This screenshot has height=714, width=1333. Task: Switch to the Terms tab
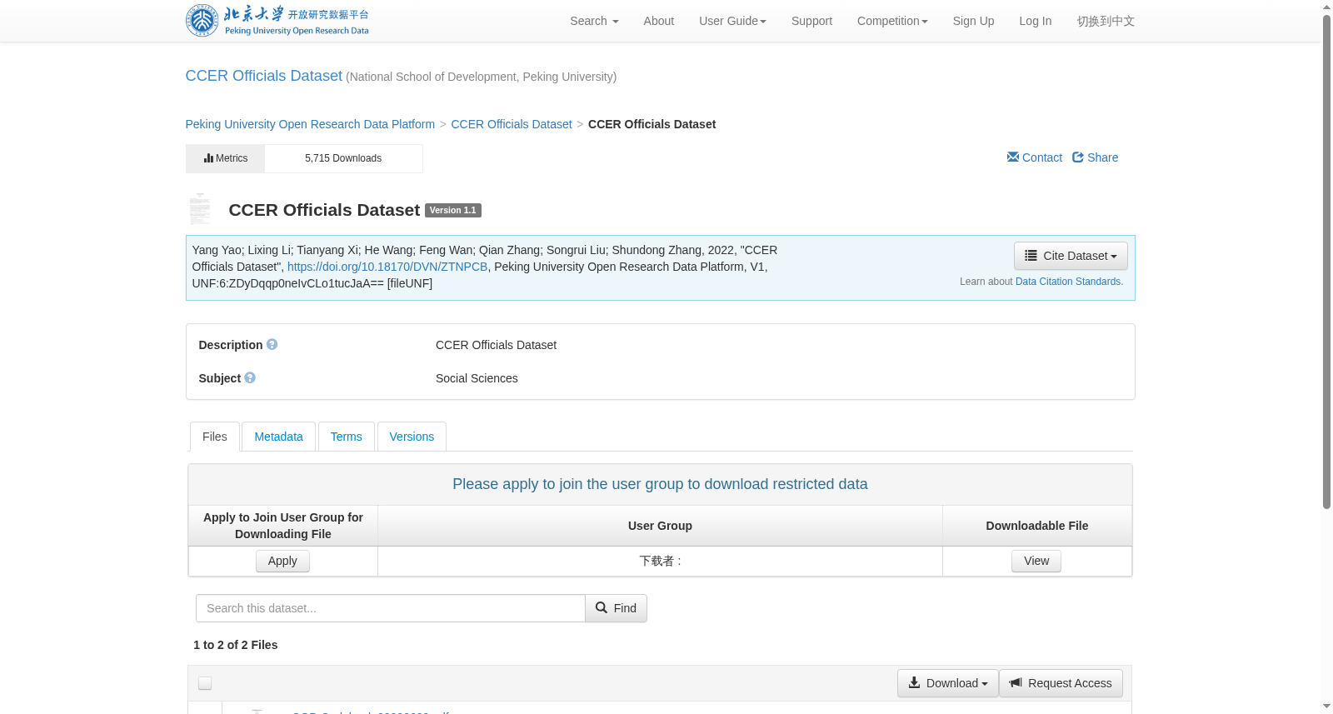(346, 437)
